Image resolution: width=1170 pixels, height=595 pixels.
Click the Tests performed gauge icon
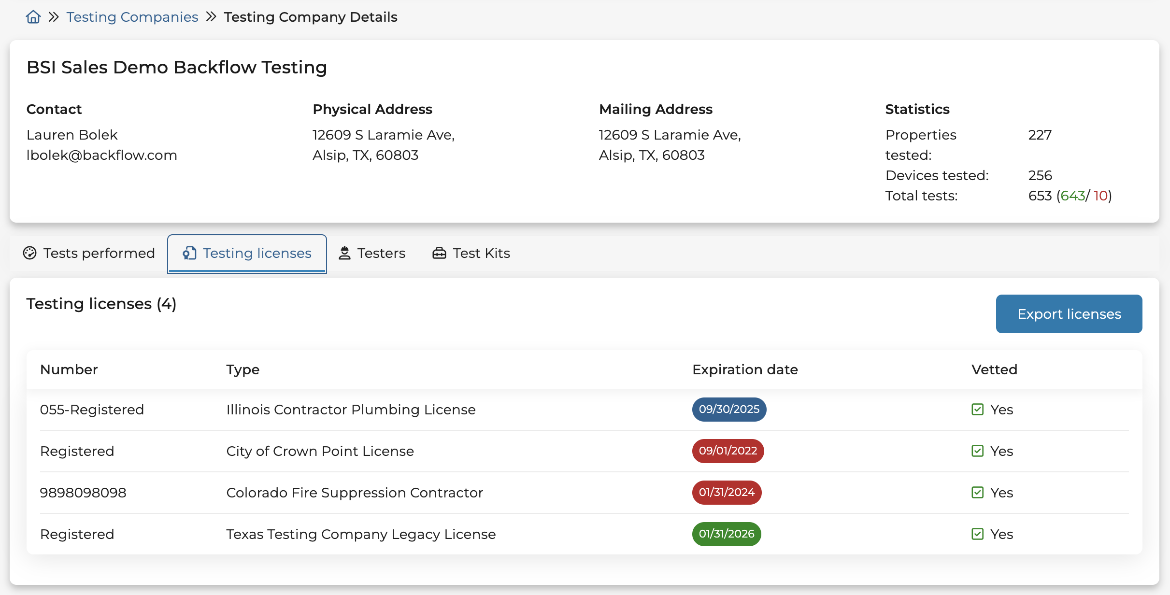pos(30,253)
